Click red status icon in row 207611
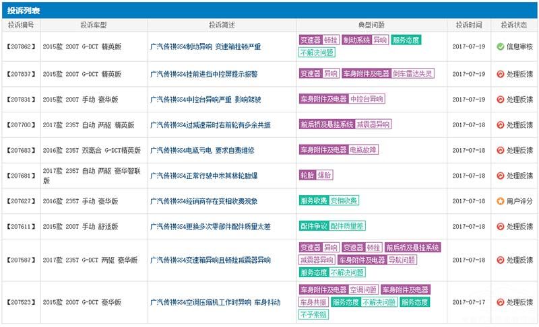The image size is (539, 327). pyautogui.click(x=500, y=227)
